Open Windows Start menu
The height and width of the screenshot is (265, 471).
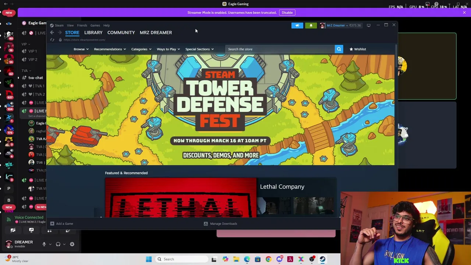(149, 259)
